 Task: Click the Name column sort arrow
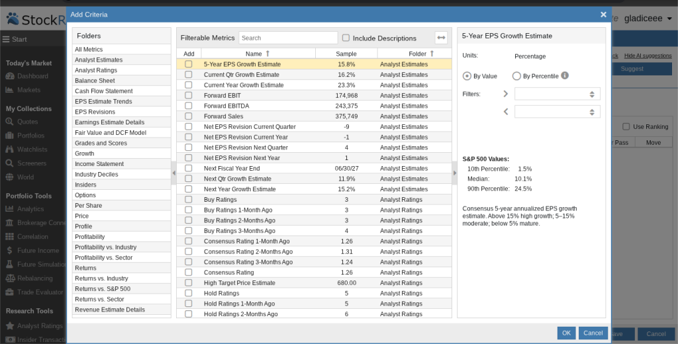(267, 54)
